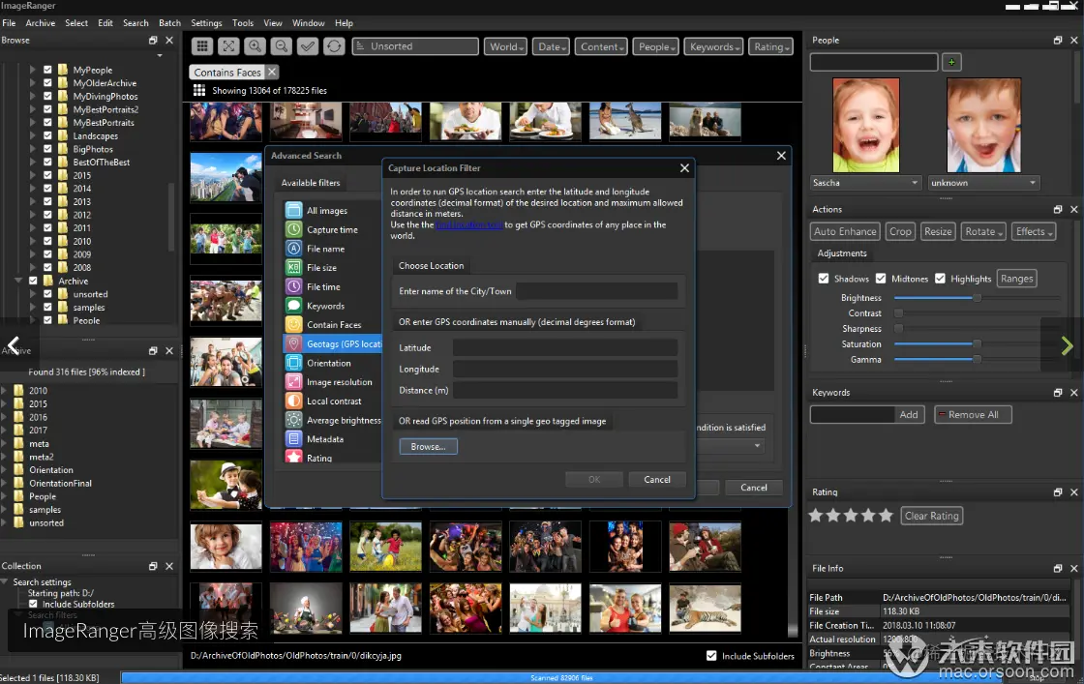Undock the Browse panel
The height and width of the screenshot is (684, 1084).
click(x=153, y=40)
